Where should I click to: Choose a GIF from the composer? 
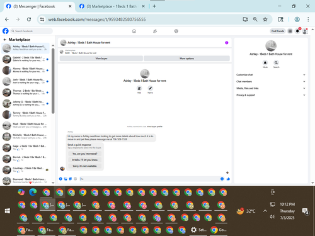[76, 179]
